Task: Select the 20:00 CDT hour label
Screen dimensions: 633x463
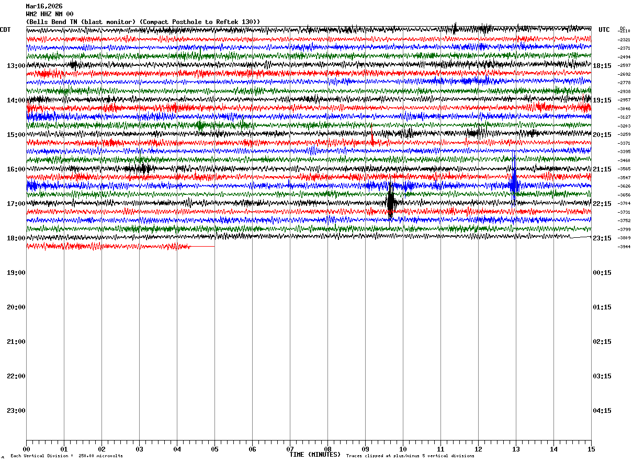Action: click(x=16, y=307)
